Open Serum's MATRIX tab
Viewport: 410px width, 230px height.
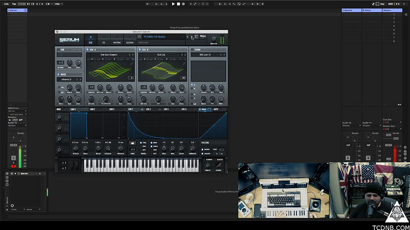pos(117,40)
